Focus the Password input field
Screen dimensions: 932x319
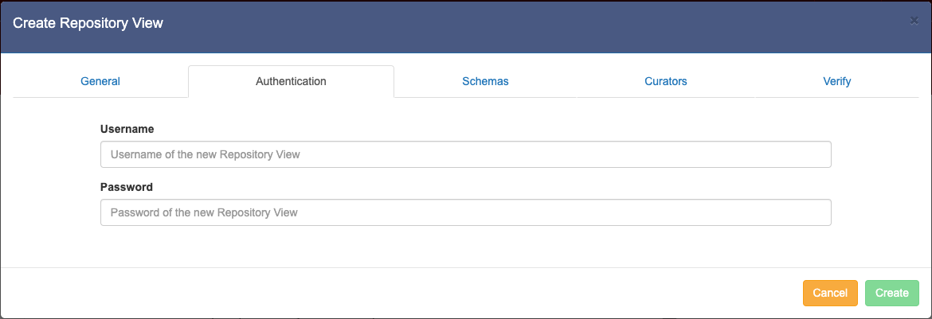(x=465, y=212)
